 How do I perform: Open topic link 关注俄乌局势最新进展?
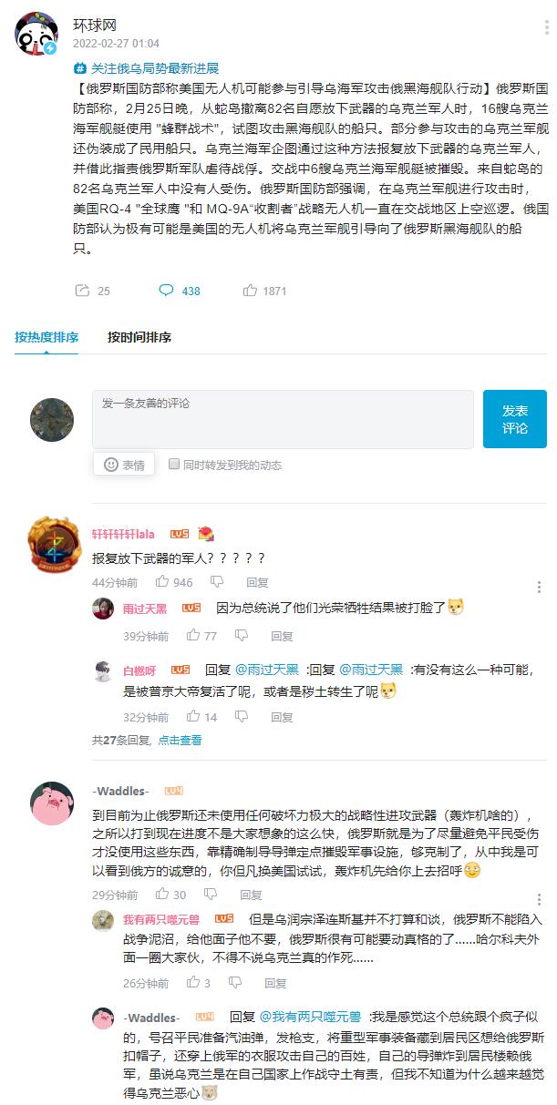click(x=147, y=68)
